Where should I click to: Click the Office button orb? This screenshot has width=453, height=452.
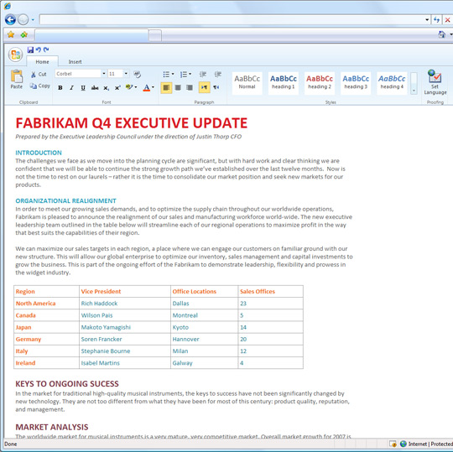pyautogui.click(x=16, y=55)
